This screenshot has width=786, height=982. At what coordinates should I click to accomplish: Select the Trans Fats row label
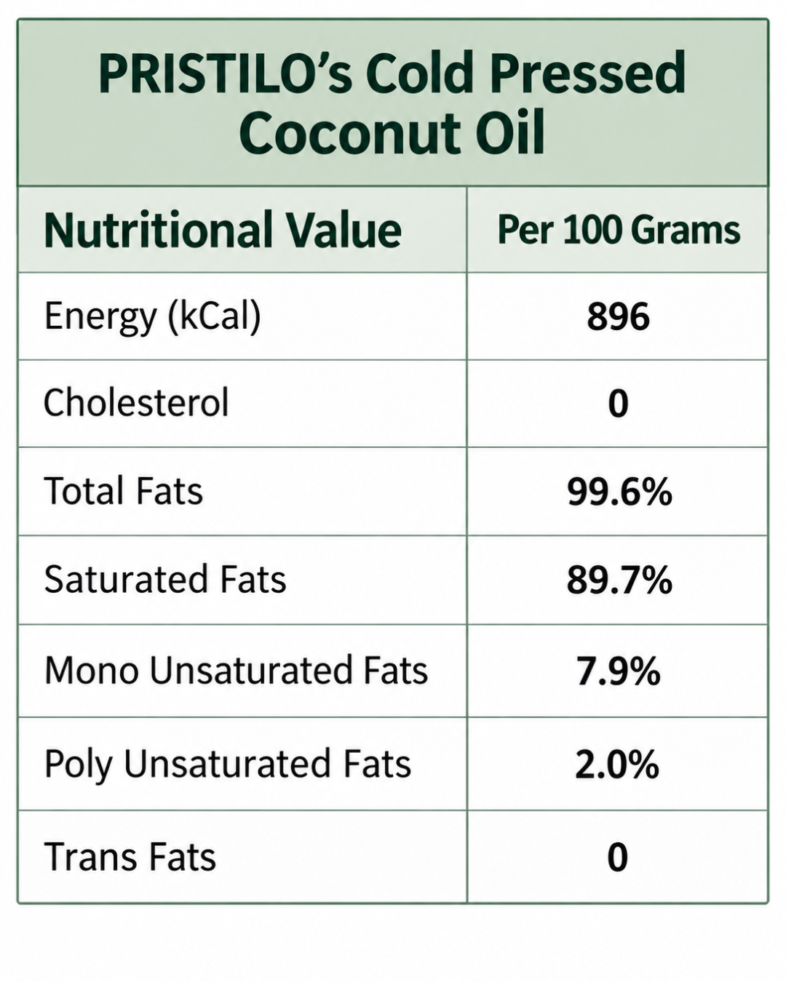[130, 857]
